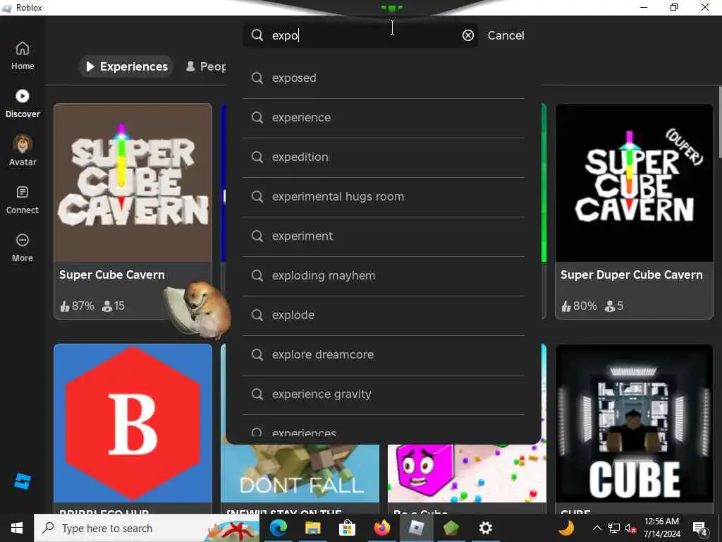Choose 'experience gravity' suggestion

384,395
